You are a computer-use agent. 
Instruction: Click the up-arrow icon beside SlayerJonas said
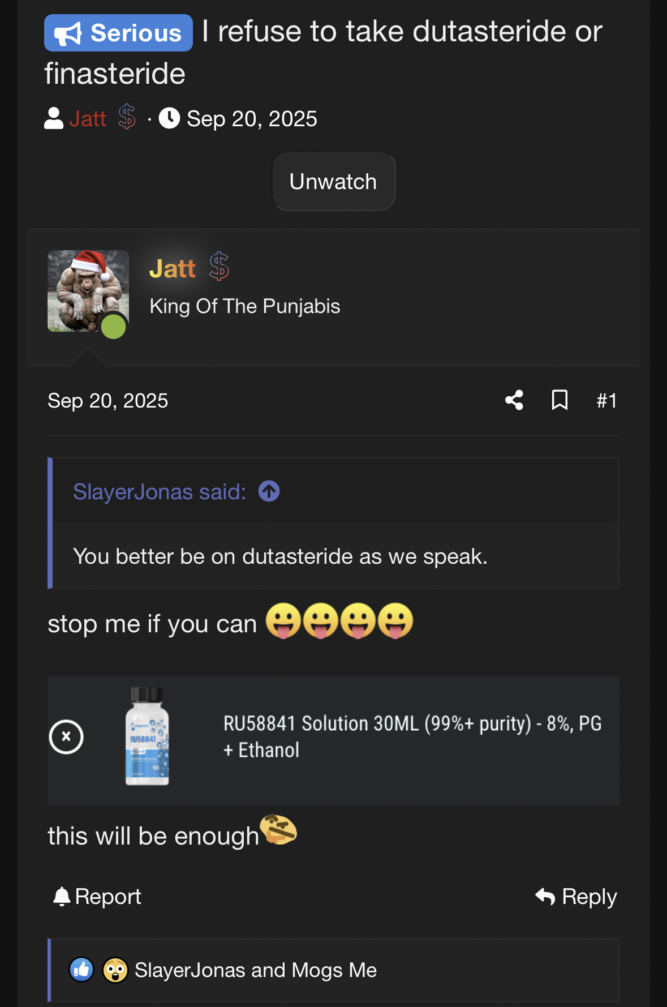[269, 491]
